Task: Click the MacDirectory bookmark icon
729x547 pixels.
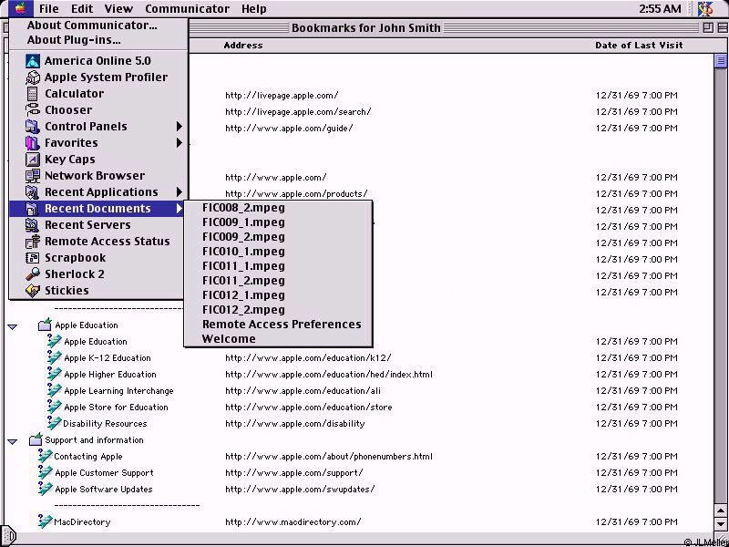Action: click(x=44, y=521)
